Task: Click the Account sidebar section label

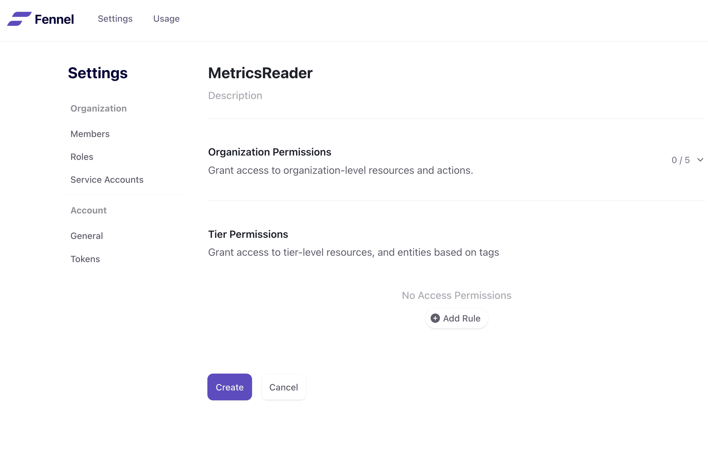Action: click(x=88, y=210)
